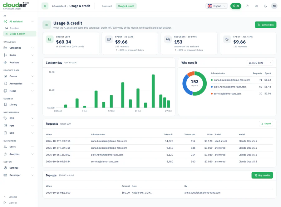Click the cloudair tech logo

point(16,6)
